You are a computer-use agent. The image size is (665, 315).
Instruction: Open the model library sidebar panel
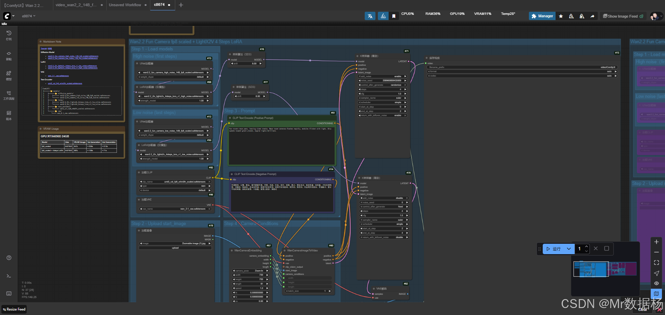coord(9,75)
